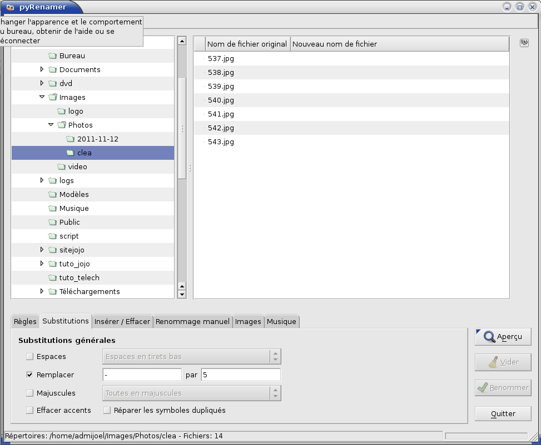
Task: Toggle the Effacer accents checkbox
Action: 29,411
